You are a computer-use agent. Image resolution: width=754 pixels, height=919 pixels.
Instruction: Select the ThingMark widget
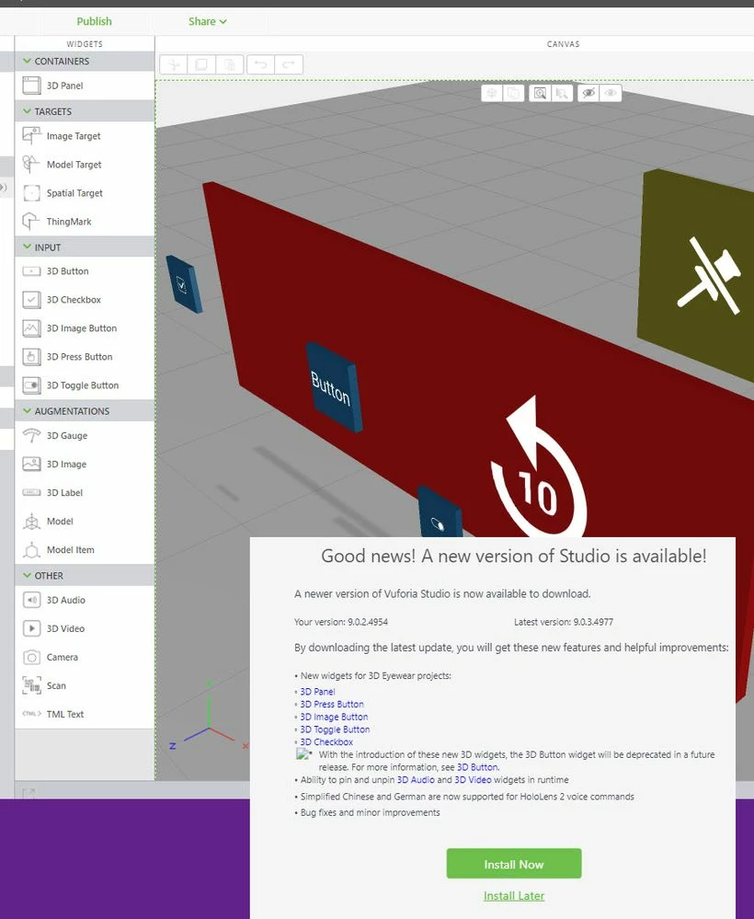click(x=85, y=222)
